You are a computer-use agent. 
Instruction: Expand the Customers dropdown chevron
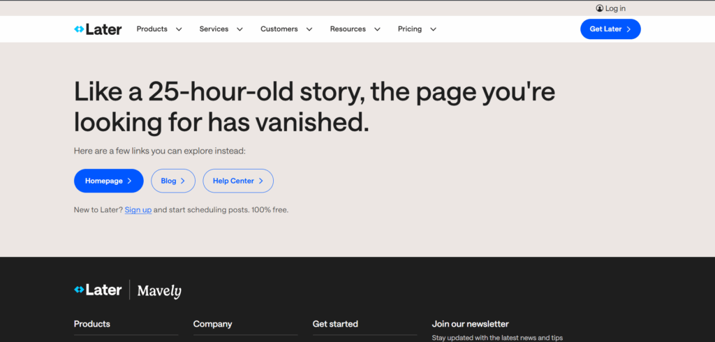(309, 29)
